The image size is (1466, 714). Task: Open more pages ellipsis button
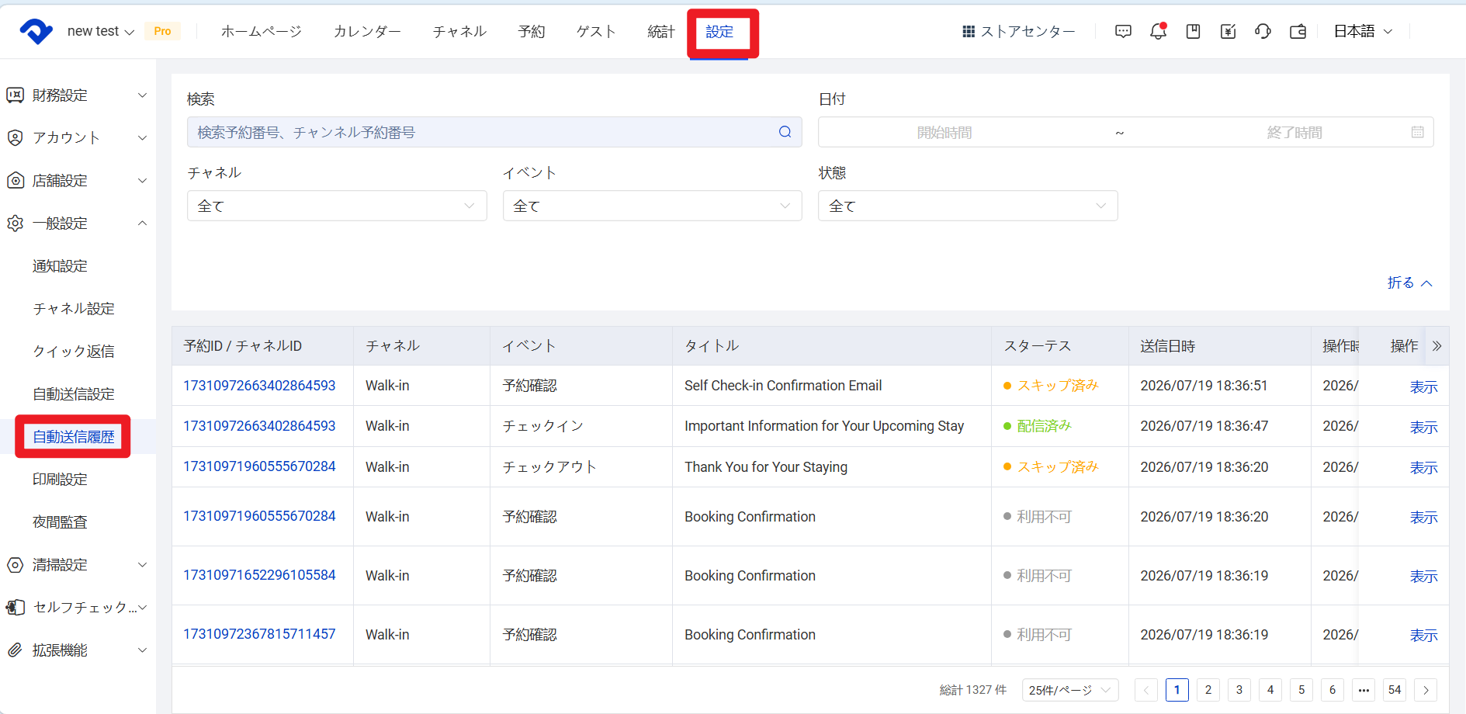click(x=1364, y=690)
